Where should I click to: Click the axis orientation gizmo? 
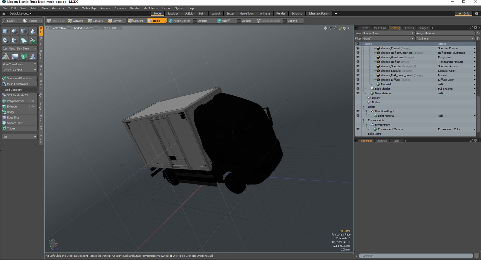53,244
